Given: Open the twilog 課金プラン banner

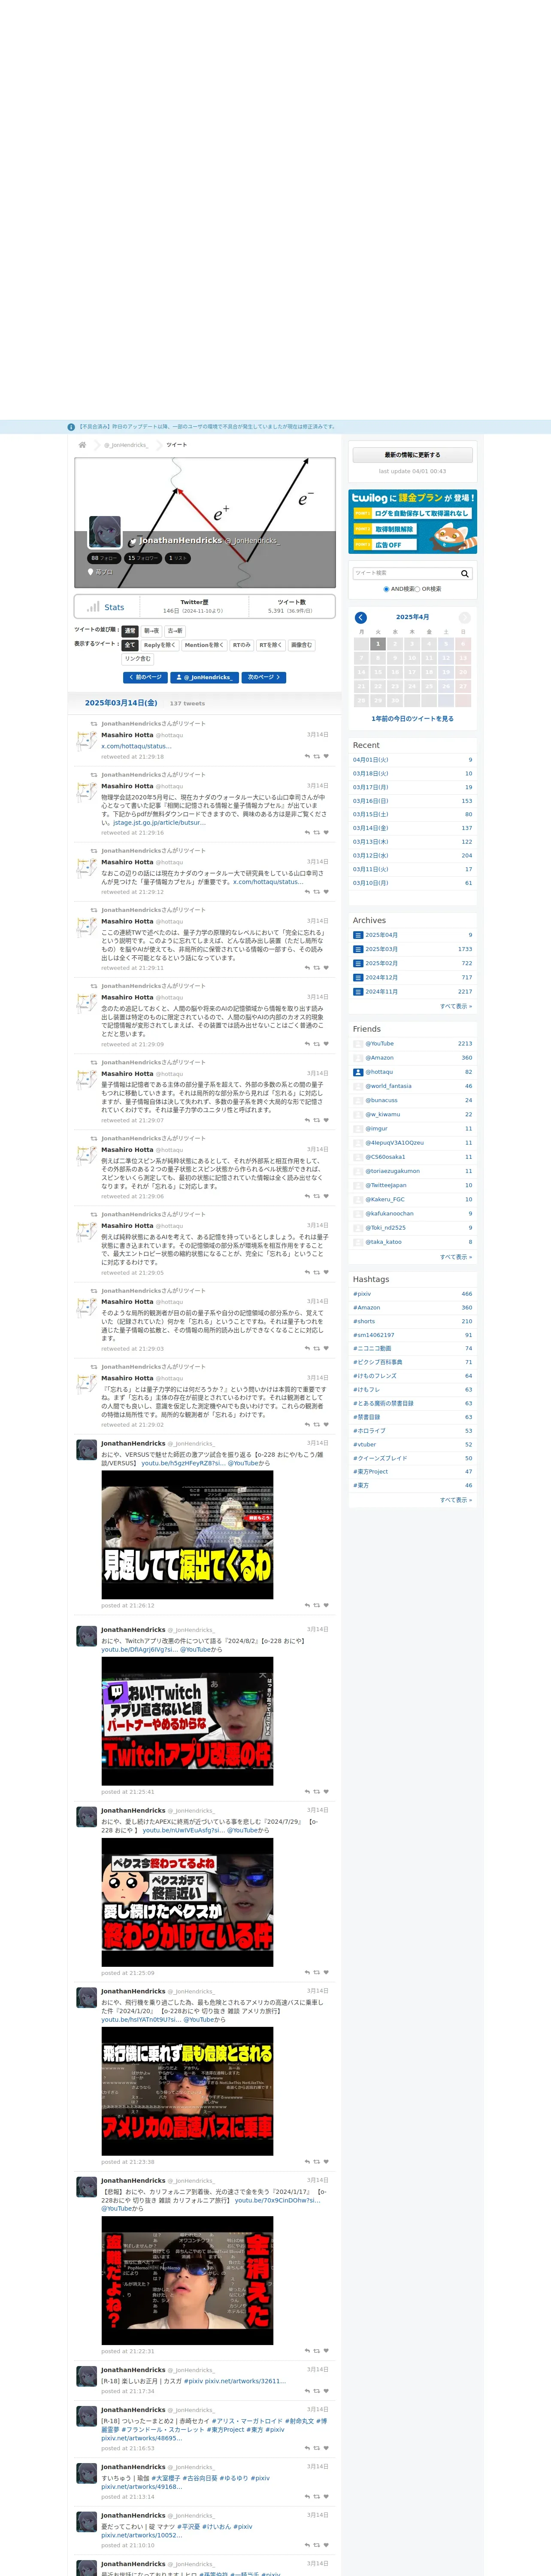Looking at the screenshot, I should pos(412,521).
